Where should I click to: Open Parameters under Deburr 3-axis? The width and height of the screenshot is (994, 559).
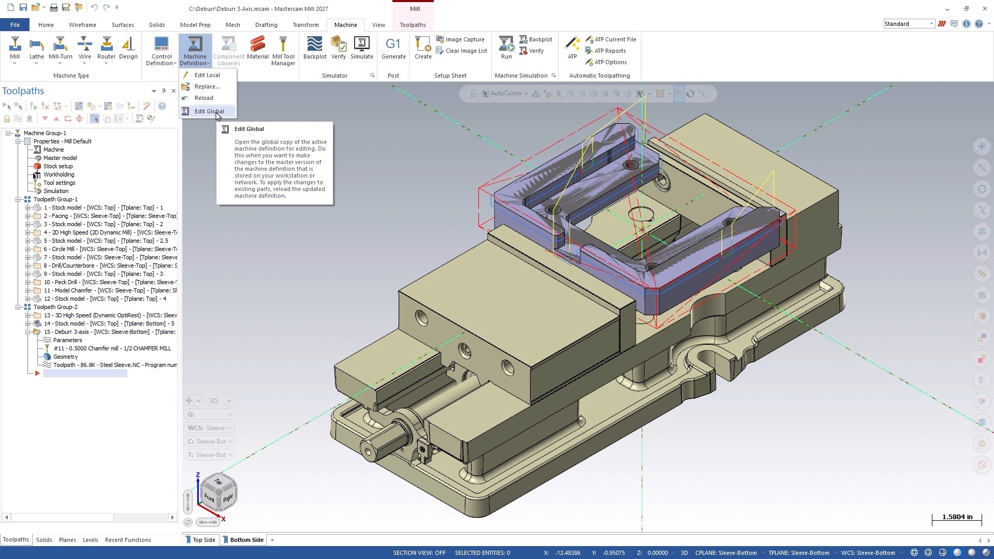[67, 340]
